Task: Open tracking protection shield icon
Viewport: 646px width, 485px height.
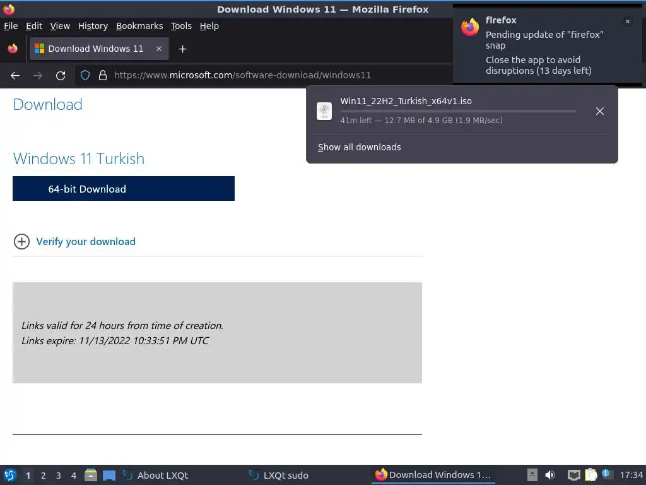Action: tap(85, 76)
